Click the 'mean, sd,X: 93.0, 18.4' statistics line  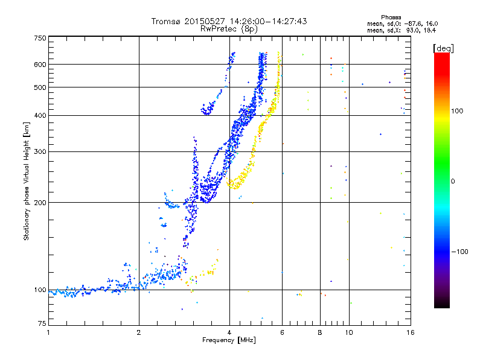[401, 30]
